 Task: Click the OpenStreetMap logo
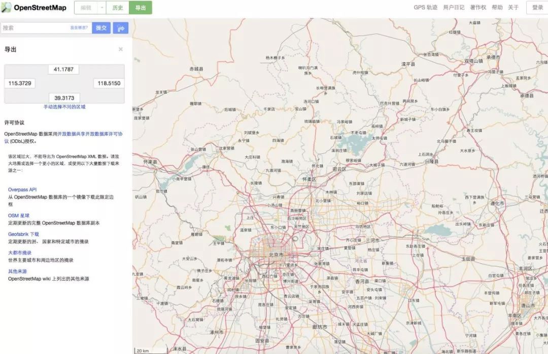click(x=33, y=7)
